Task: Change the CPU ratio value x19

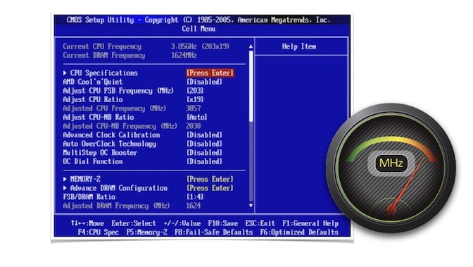Action: coord(195,99)
